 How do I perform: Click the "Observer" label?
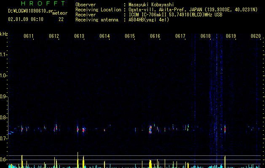point(86,5)
